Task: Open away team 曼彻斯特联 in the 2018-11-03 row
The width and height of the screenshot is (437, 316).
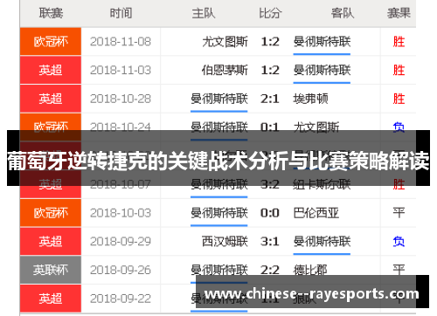Action: 322,70
